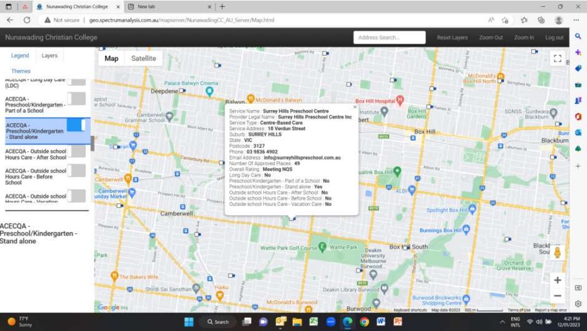The height and width of the screenshot is (331, 587).
Task: Switch to the Layers tab
Action: tap(49, 56)
